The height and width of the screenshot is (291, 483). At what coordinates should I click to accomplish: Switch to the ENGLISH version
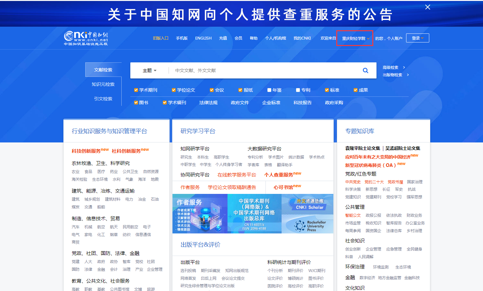203,38
